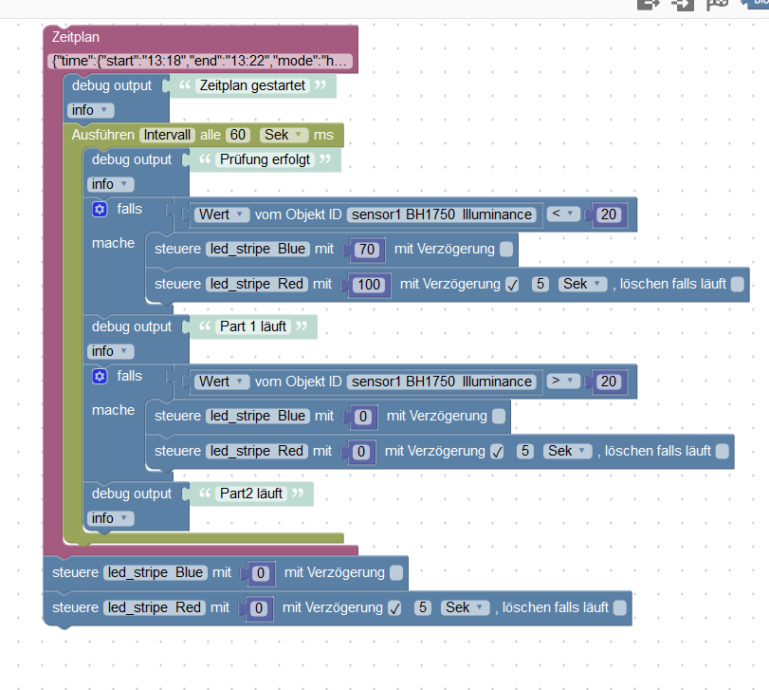Open 'led_stripe Red' ID inside second falls block
This screenshot has height=690, width=769.
click(x=257, y=451)
